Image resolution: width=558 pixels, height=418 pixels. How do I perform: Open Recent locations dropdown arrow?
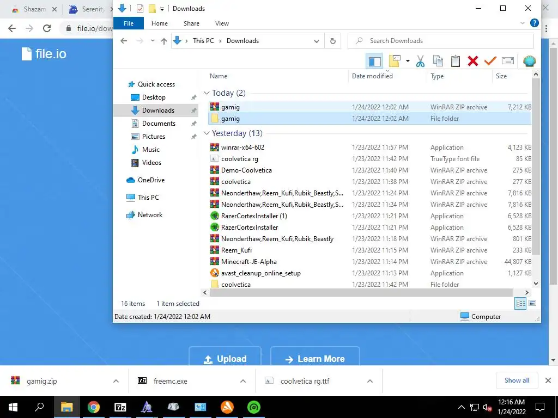(x=153, y=41)
